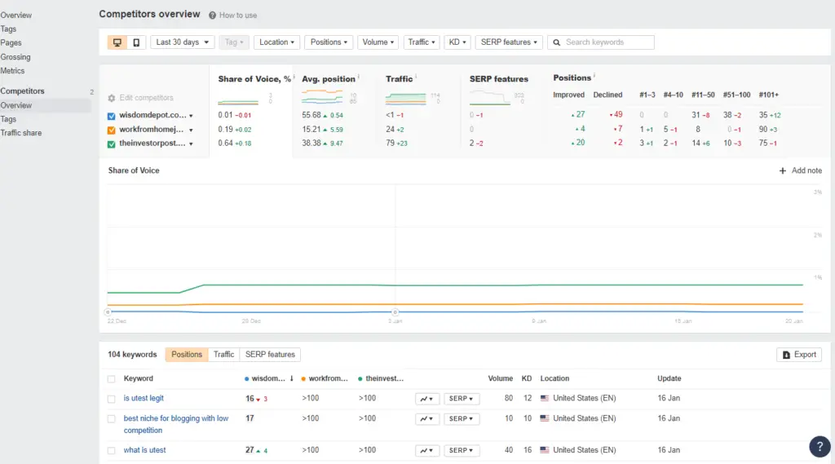Open the chart menu for best niche for blogging

click(427, 418)
